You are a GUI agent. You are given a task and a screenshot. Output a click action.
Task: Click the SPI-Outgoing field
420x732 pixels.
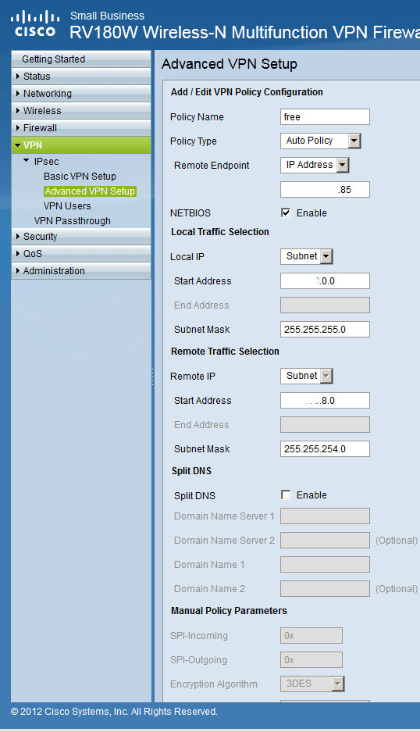coord(311,660)
